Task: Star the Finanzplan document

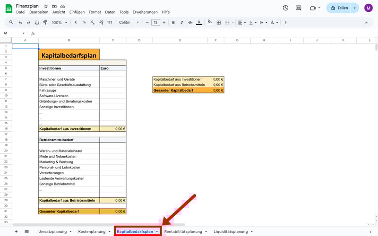Action: pos(46,6)
